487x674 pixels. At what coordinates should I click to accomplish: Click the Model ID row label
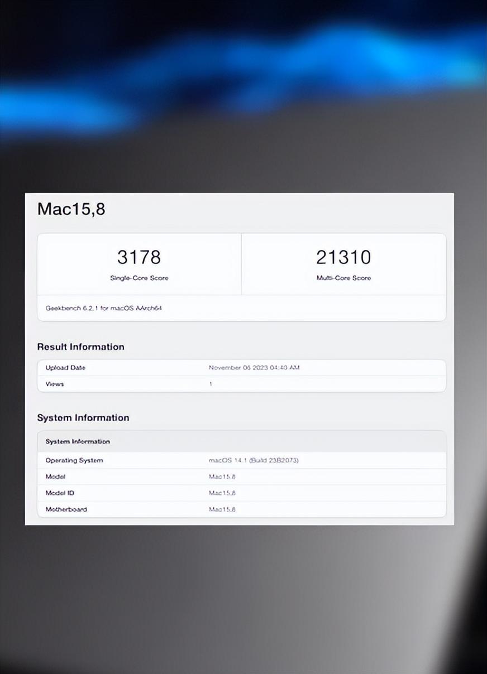tap(60, 493)
